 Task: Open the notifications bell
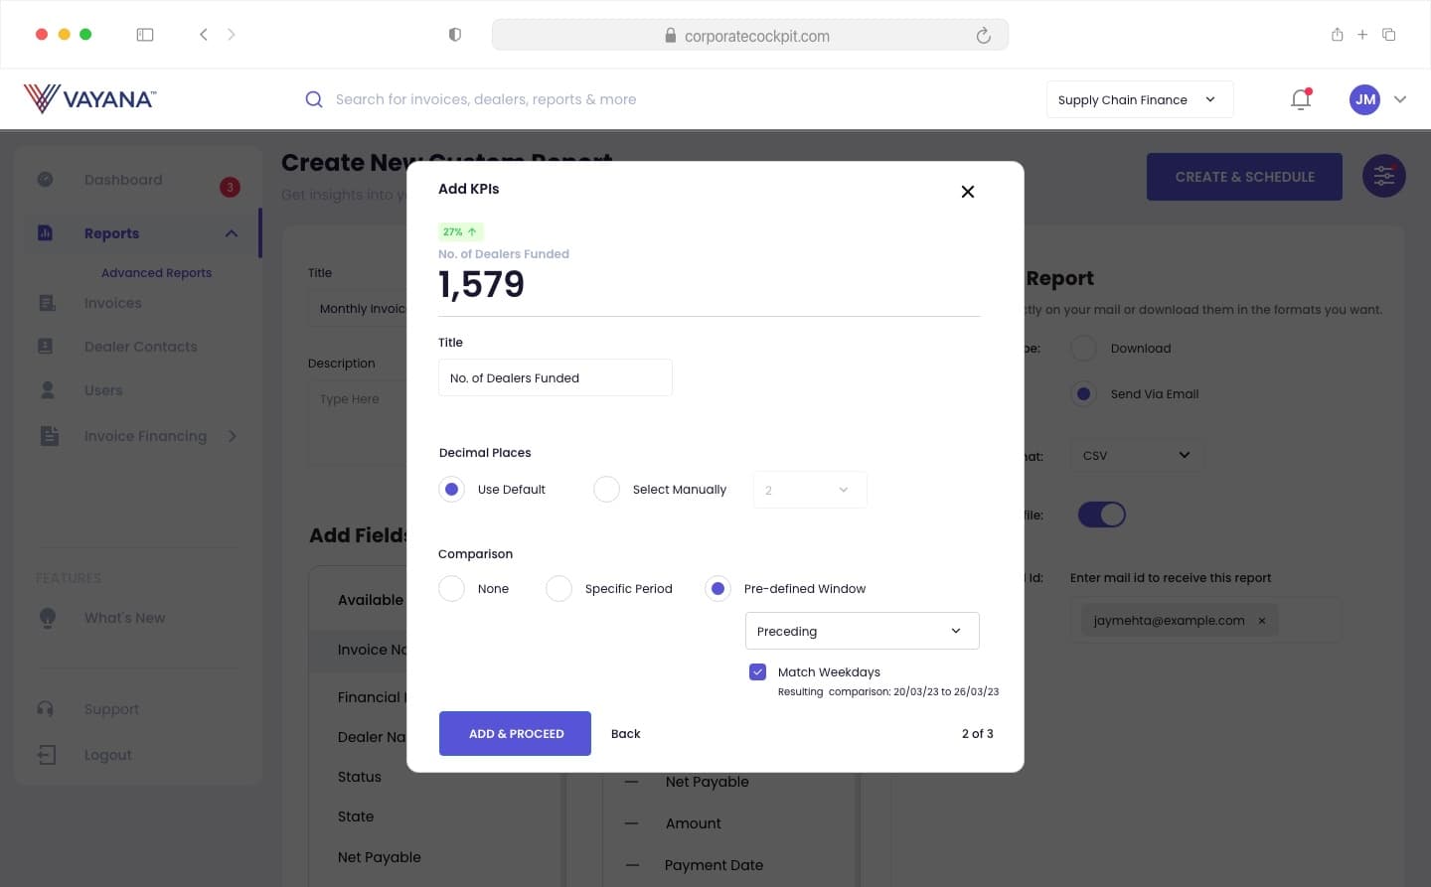[x=1301, y=99]
